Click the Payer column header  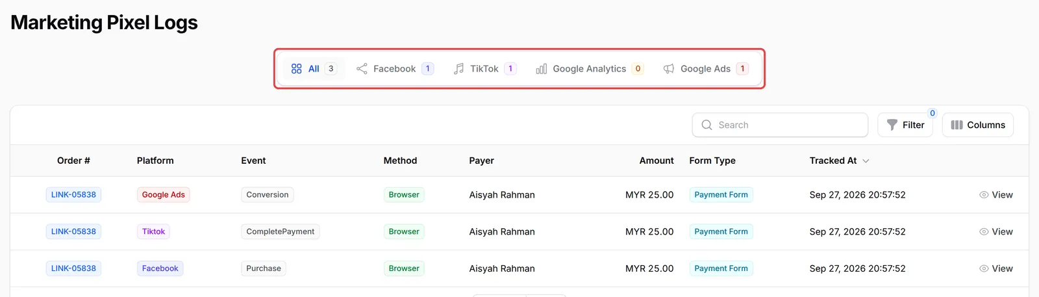tap(481, 161)
